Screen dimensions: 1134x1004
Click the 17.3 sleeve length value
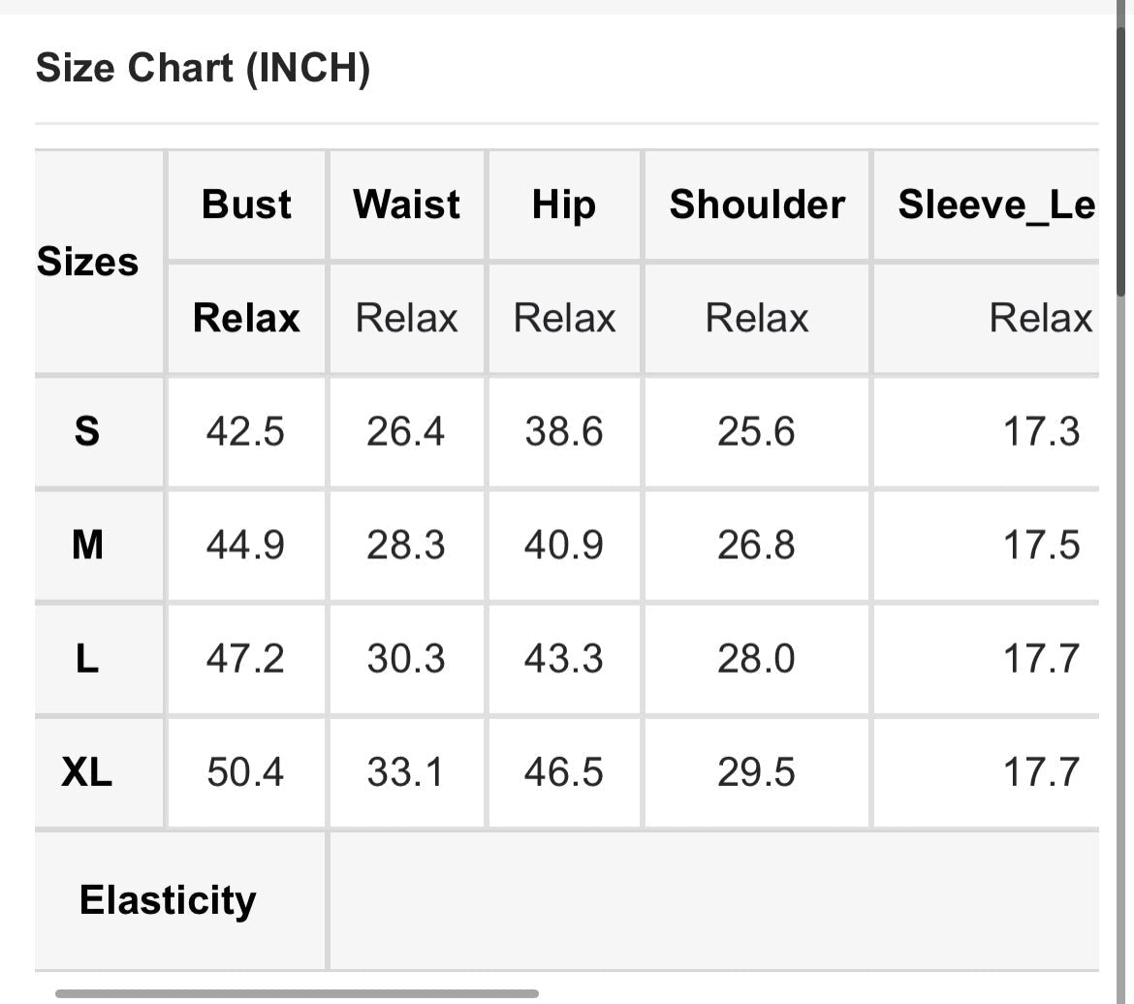coord(1041,431)
